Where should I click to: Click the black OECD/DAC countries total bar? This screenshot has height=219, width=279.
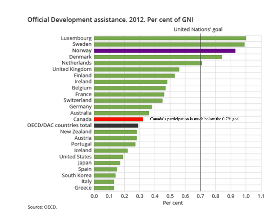click(x=116, y=125)
